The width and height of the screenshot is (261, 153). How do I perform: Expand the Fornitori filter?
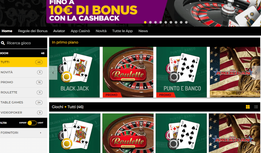click(23, 133)
